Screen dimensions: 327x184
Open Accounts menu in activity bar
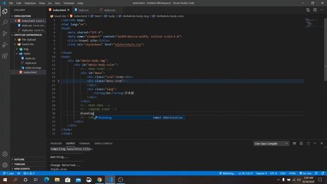click(x=5, y=154)
